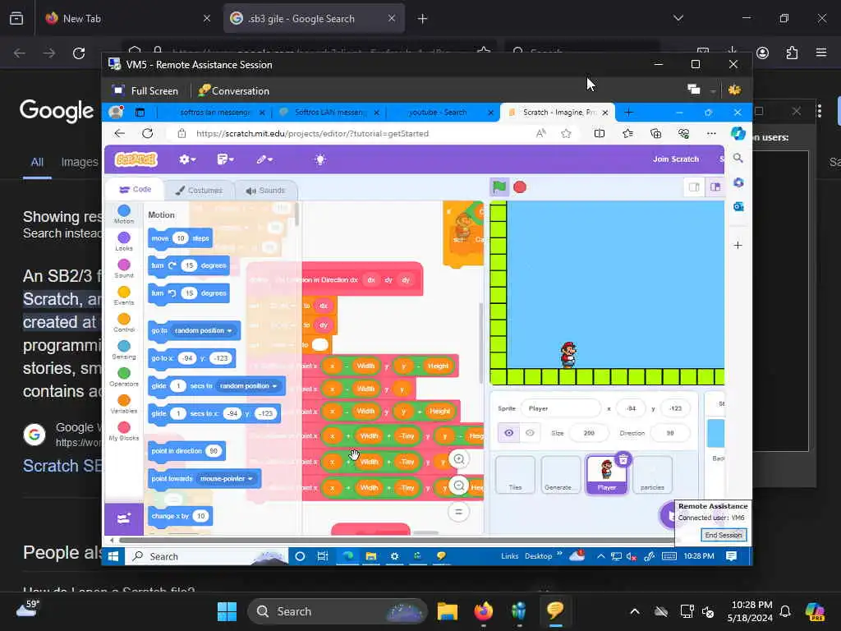This screenshot has height=631, width=841.
Task: Click Full Screen in Remote Assistance toolbar
Action: (145, 90)
